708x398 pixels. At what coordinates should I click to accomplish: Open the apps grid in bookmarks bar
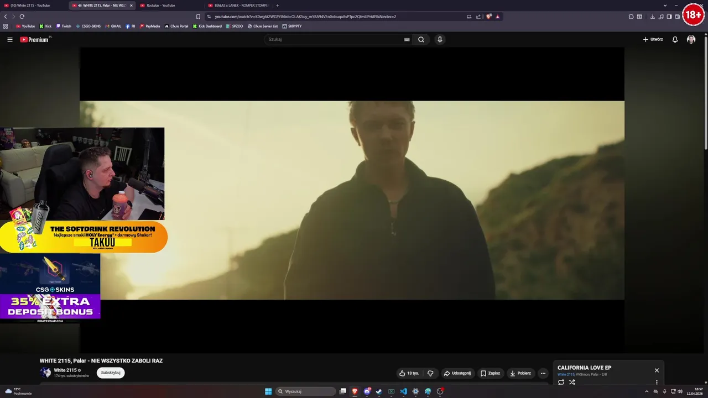click(x=6, y=26)
